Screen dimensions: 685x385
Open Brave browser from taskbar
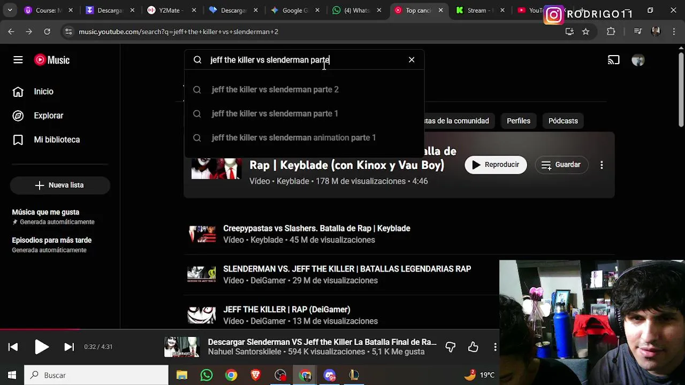pyautogui.click(x=256, y=375)
